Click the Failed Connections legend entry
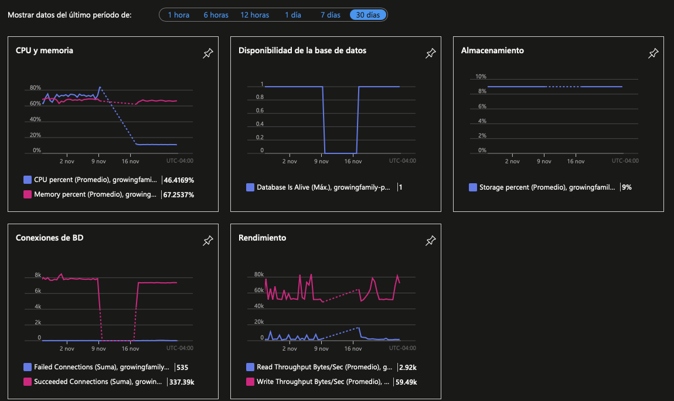The height and width of the screenshot is (401, 674). [101, 367]
